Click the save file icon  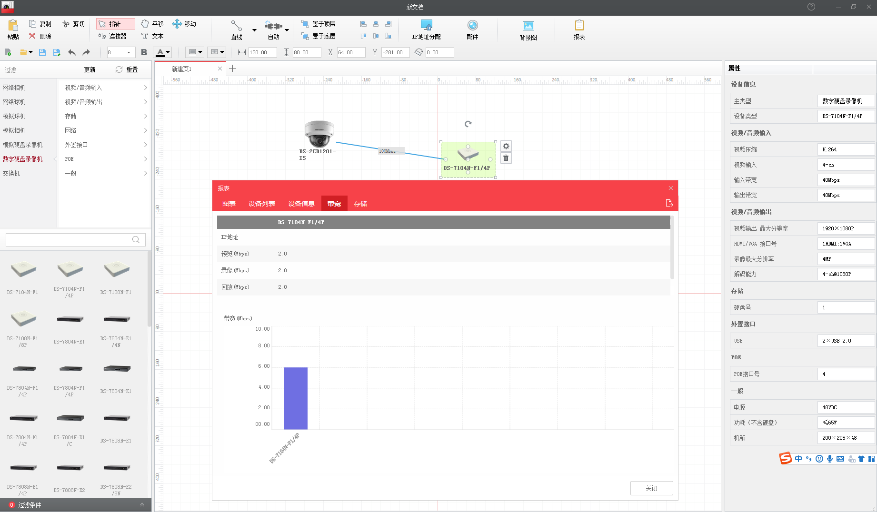(42, 52)
